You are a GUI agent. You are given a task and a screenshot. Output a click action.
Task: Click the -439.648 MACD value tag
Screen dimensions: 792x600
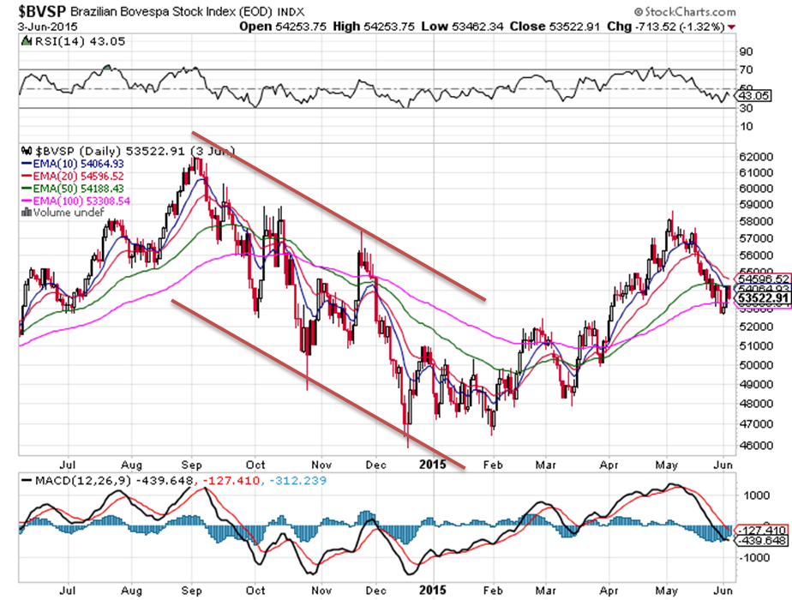click(759, 540)
